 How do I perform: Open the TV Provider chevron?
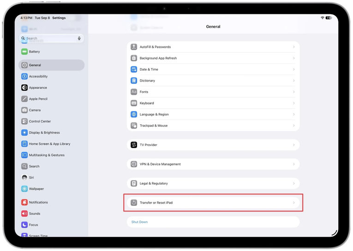tap(294, 145)
